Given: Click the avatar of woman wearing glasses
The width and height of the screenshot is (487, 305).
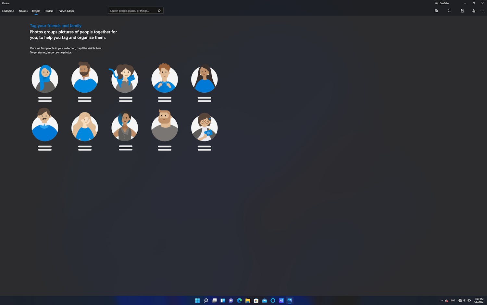Looking at the screenshot, I should (204, 127).
